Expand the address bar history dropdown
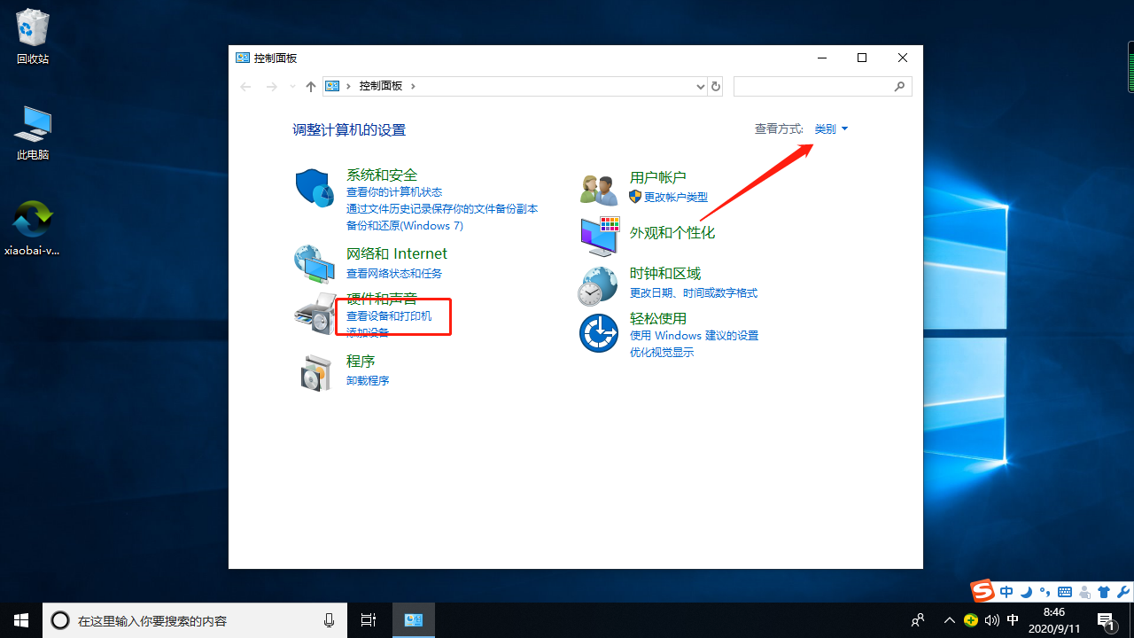This screenshot has height=638, width=1134. coord(701,86)
